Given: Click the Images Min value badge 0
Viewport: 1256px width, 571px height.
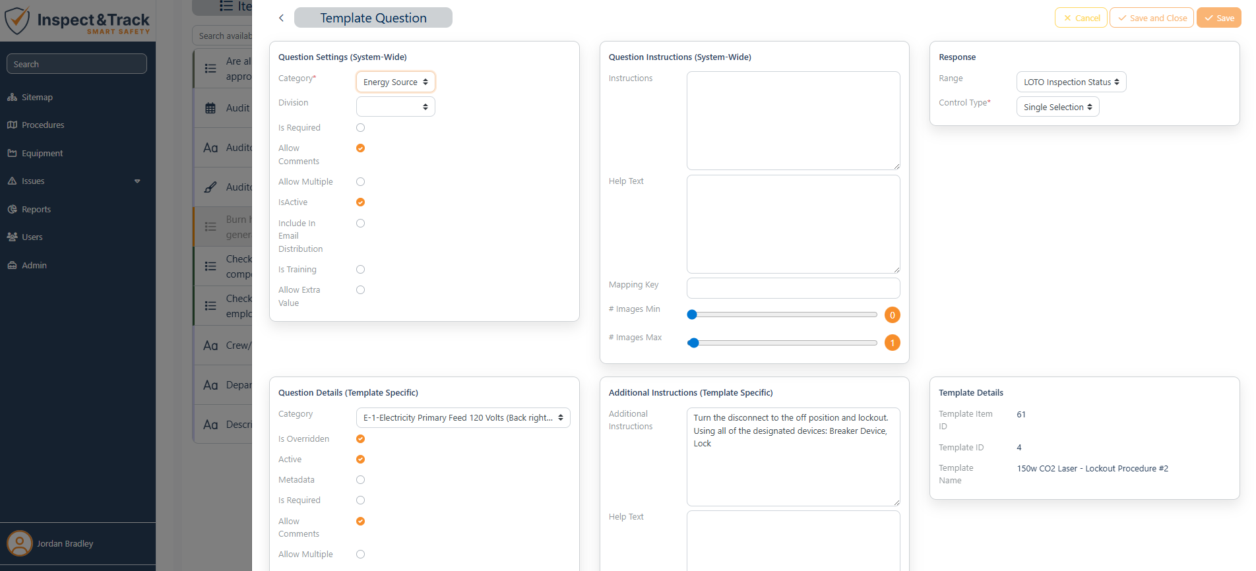Looking at the screenshot, I should click(892, 315).
